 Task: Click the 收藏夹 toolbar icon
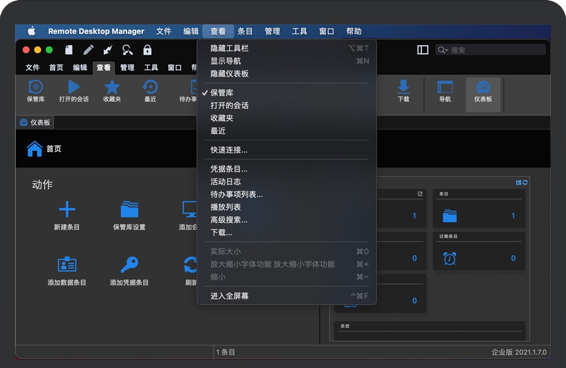[x=111, y=92]
